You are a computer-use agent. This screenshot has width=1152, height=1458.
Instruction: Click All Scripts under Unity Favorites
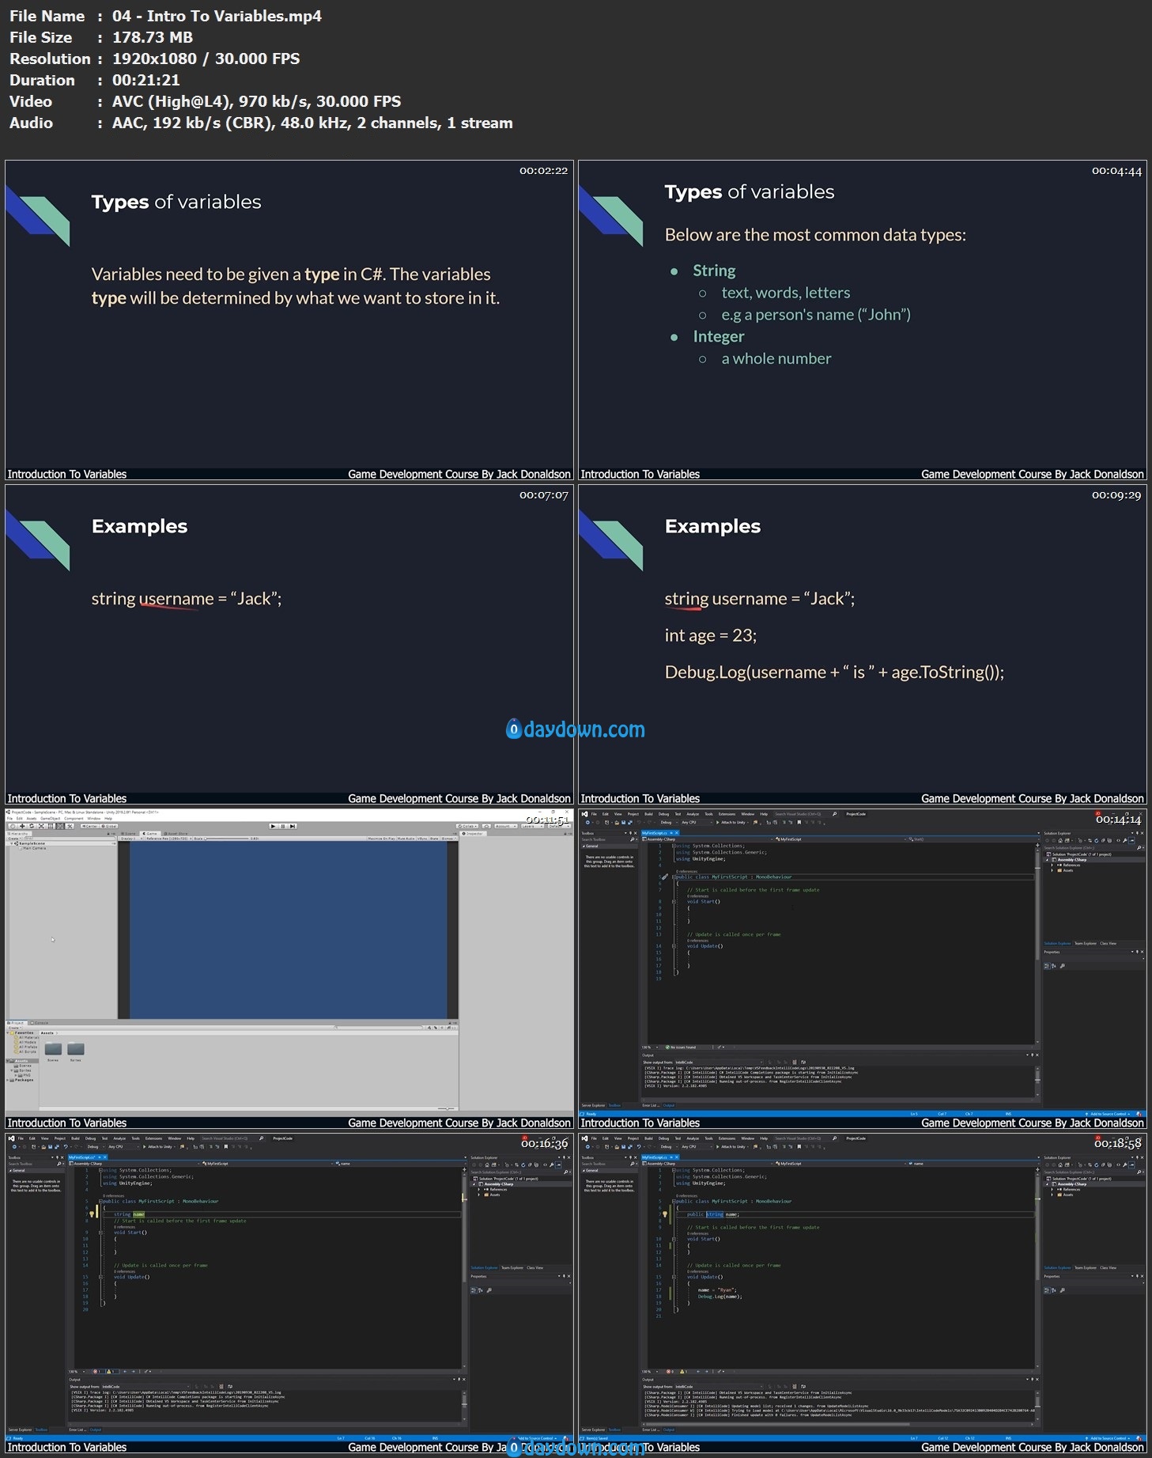point(27,1051)
